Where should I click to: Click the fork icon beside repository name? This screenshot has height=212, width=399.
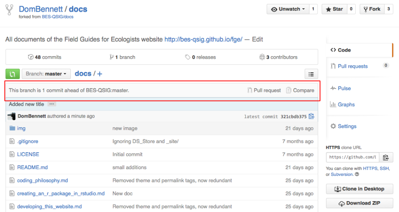pyautogui.click(x=9, y=10)
